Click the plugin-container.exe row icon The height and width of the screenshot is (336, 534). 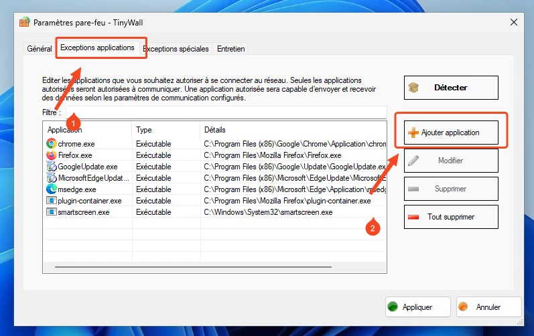click(52, 200)
